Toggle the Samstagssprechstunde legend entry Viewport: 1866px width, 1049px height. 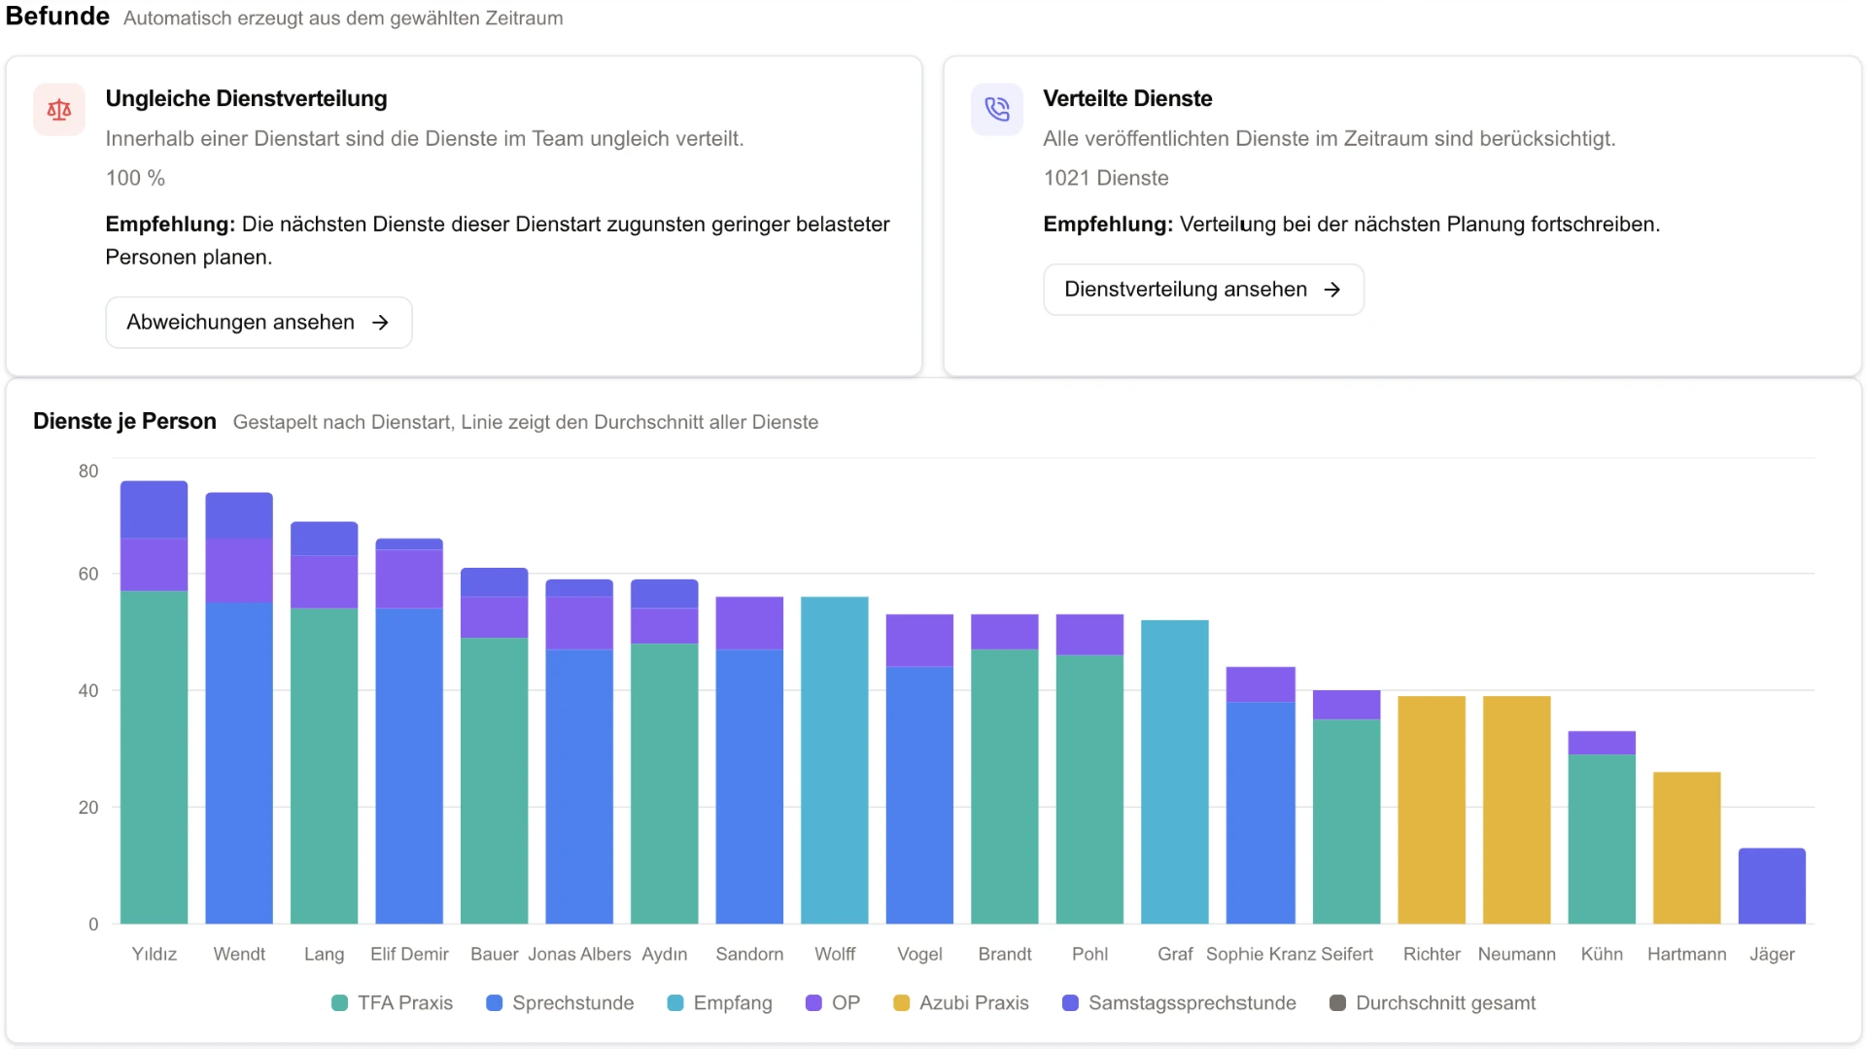pyautogui.click(x=1180, y=1003)
